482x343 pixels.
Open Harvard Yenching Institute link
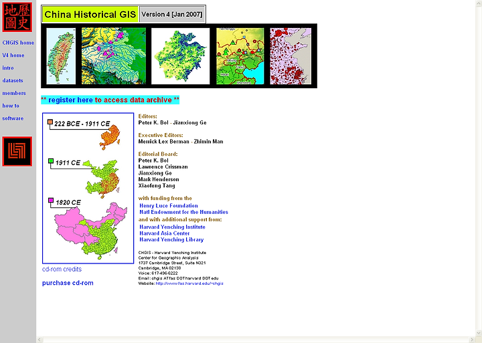pyautogui.click(x=172, y=227)
